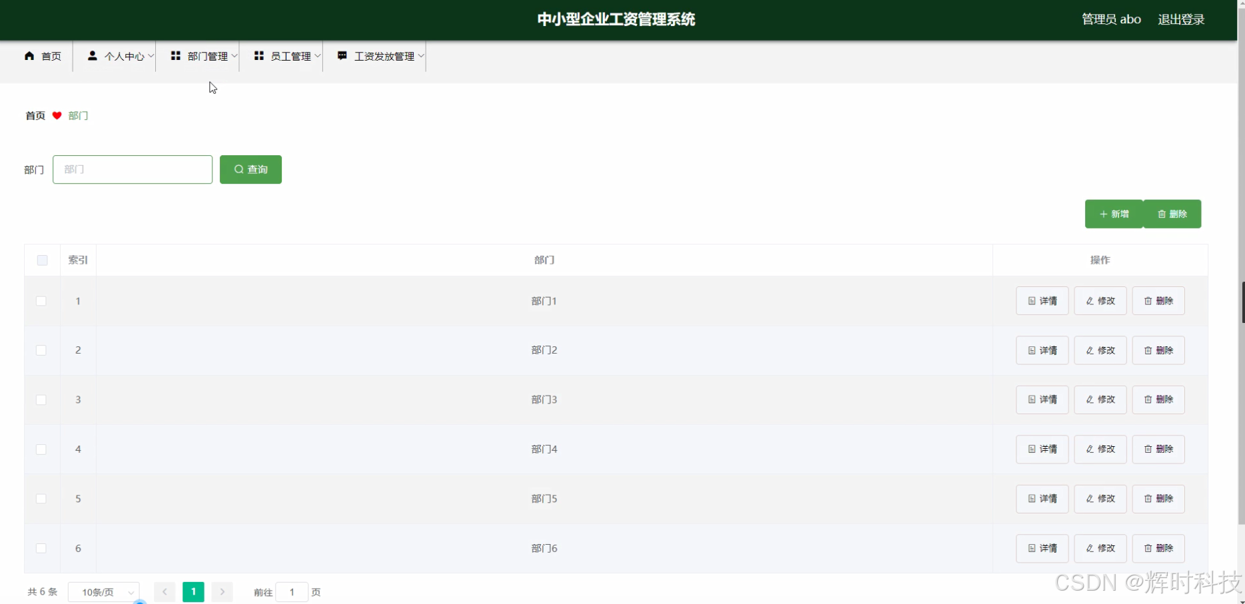Click 退出登录 to log out

point(1181,19)
